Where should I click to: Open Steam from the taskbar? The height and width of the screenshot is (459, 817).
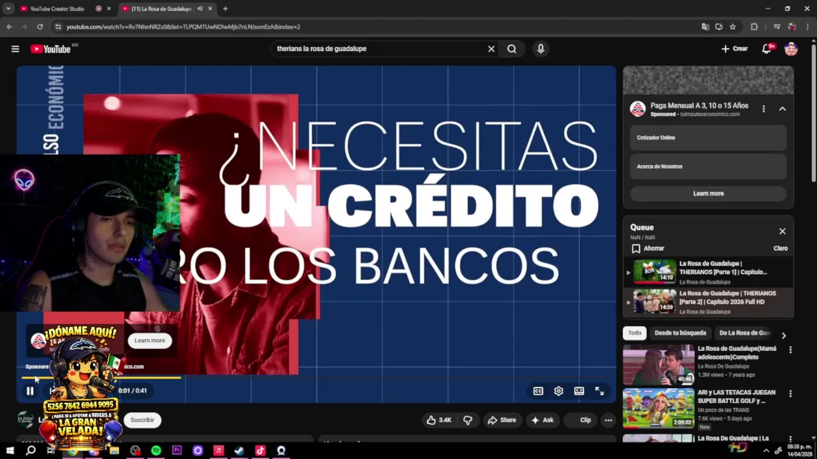[x=239, y=451]
